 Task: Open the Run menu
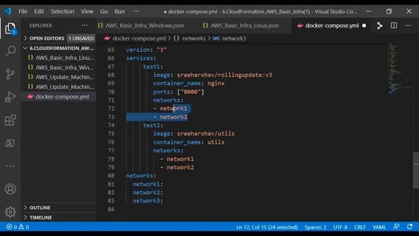[x=119, y=11]
